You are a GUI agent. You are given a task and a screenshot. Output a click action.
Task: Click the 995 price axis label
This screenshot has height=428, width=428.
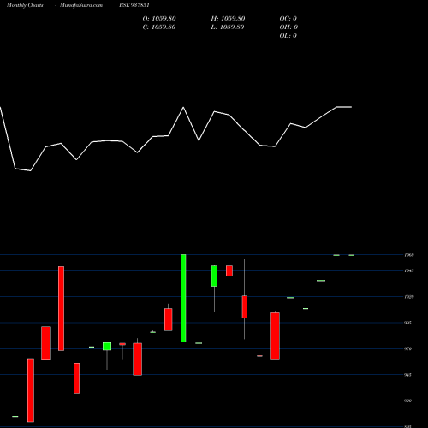click(408, 323)
